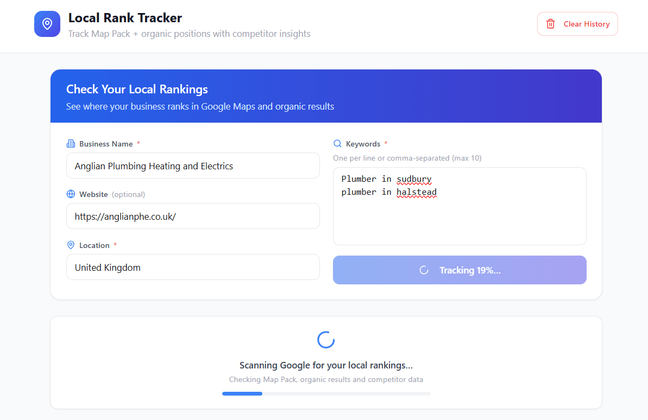Click the spinner icon inside the Tracking button

point(424,270)
